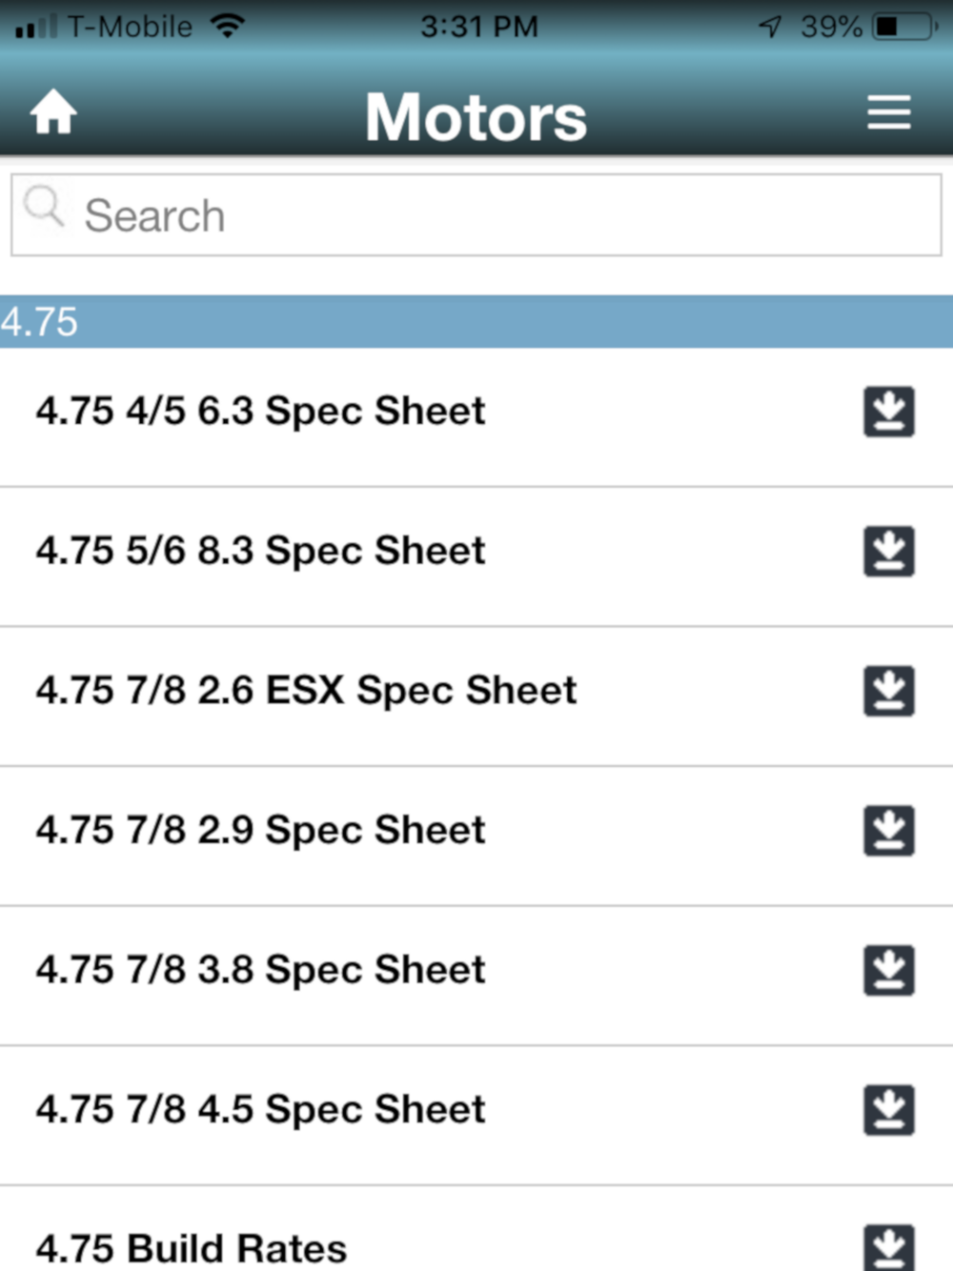Open the 4.75 Build Rates entry
Screen dimensions: 953x1271
coord(476,1229)
